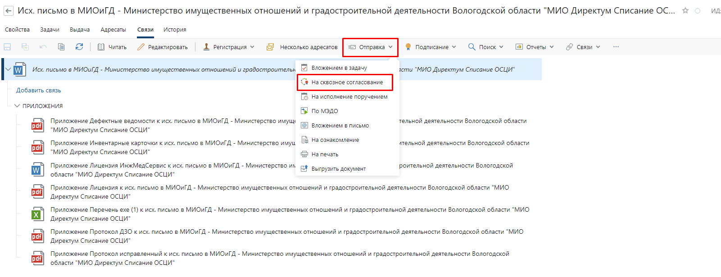Click the refresh icon in toolbar

[79, 47]
